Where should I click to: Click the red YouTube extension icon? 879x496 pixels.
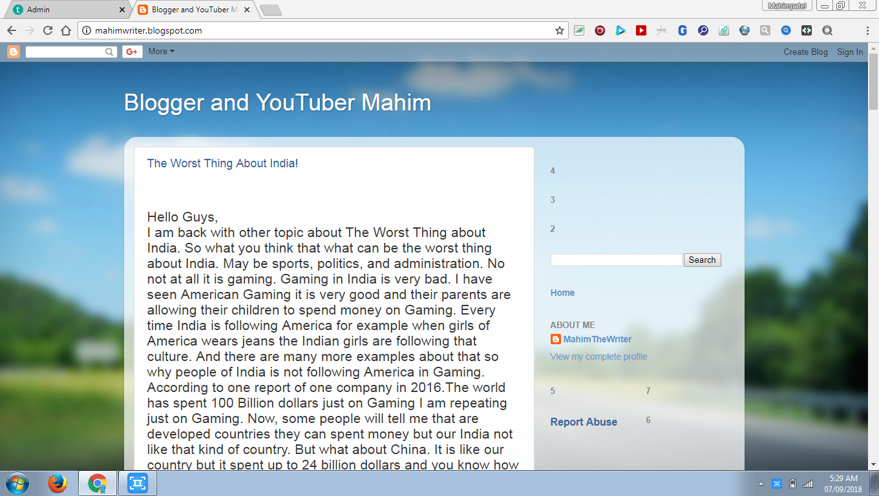point(641,30)
